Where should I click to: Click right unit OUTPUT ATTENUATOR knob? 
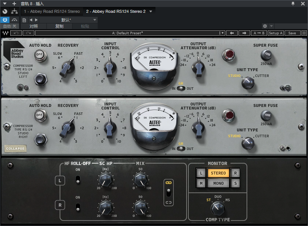click(x=198, y=127)
